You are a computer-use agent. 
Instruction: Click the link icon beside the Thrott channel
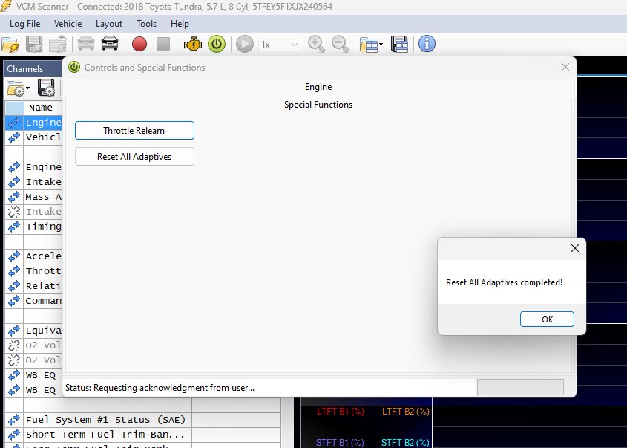click(x=14, y=270)
